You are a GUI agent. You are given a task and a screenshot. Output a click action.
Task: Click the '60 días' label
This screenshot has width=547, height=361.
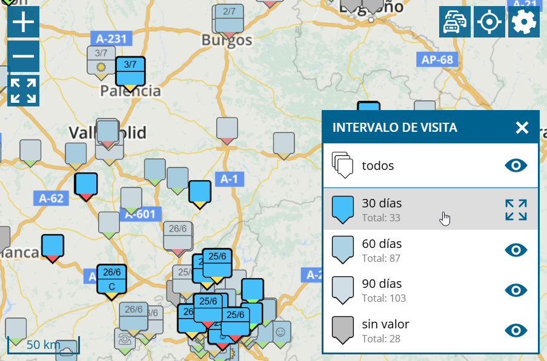(x=382, y=244)
